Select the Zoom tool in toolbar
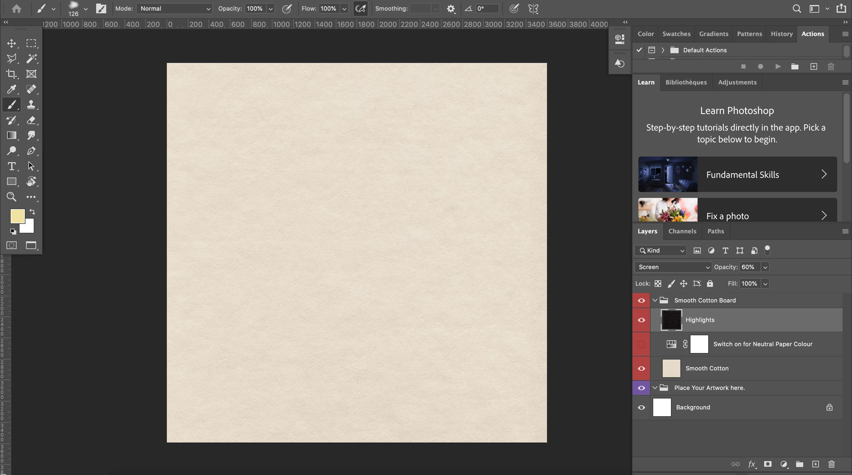Viewport: 852px width, 475px height. coord(12,197)
